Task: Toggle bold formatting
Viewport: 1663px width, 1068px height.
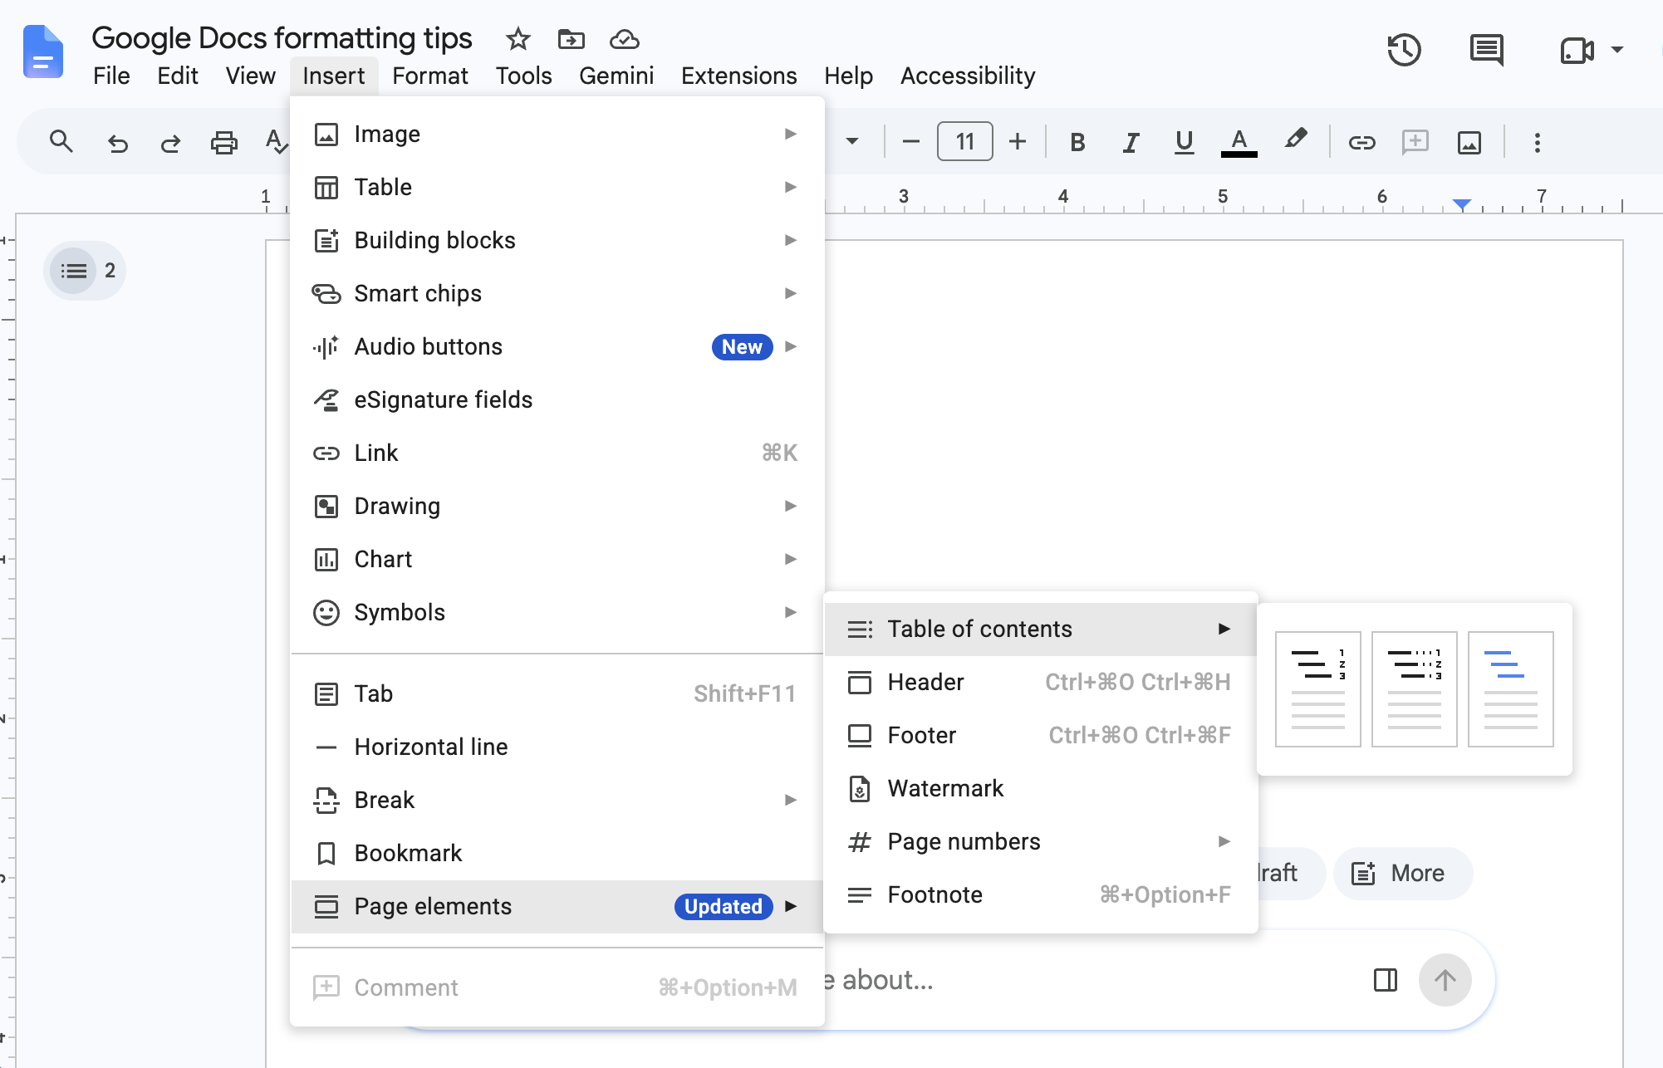Action: (x=1077, y=142)
